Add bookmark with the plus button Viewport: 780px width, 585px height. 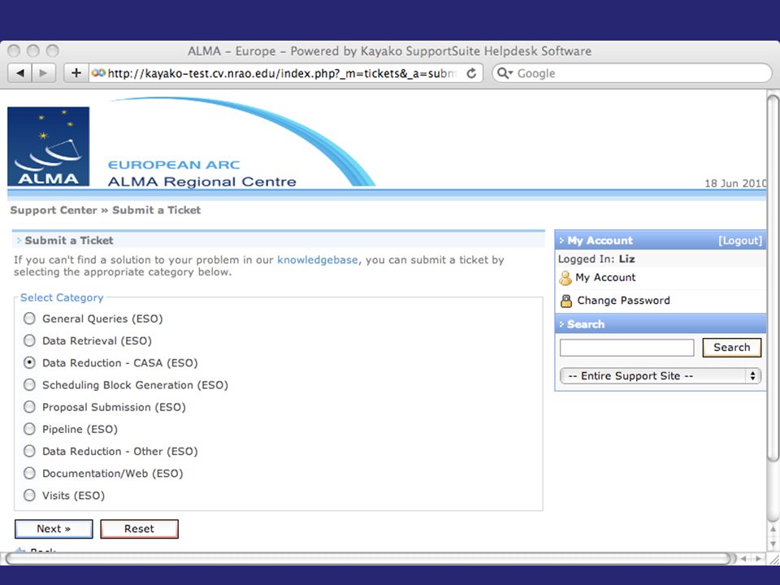[76, 73]
